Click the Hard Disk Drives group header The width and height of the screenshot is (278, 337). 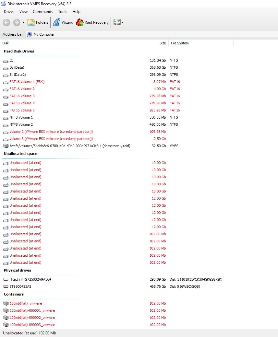click(19, 51)
